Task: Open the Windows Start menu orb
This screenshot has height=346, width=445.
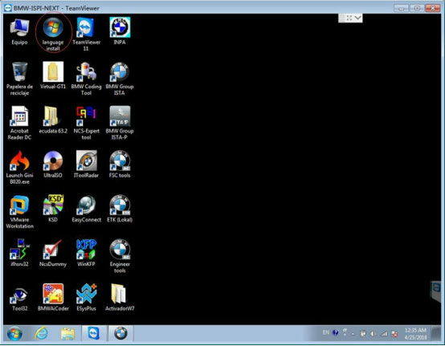Action: coord(14,333)
